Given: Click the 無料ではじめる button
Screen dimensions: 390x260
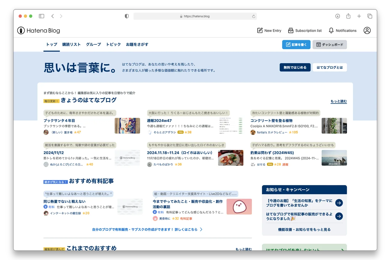Looking at the screenshot, I should click(x=295, y=67).
